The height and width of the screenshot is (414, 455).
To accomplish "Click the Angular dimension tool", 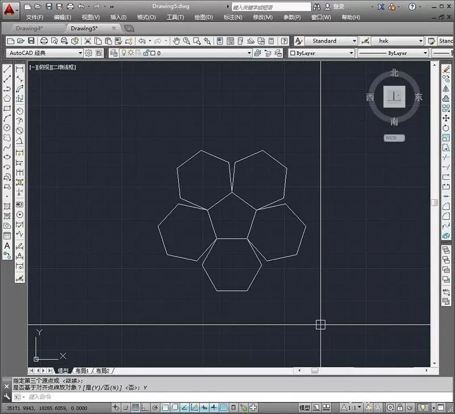I will point(19,140).
